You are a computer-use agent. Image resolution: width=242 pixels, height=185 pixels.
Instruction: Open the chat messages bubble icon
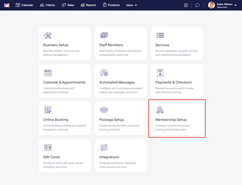click(197, 5)
